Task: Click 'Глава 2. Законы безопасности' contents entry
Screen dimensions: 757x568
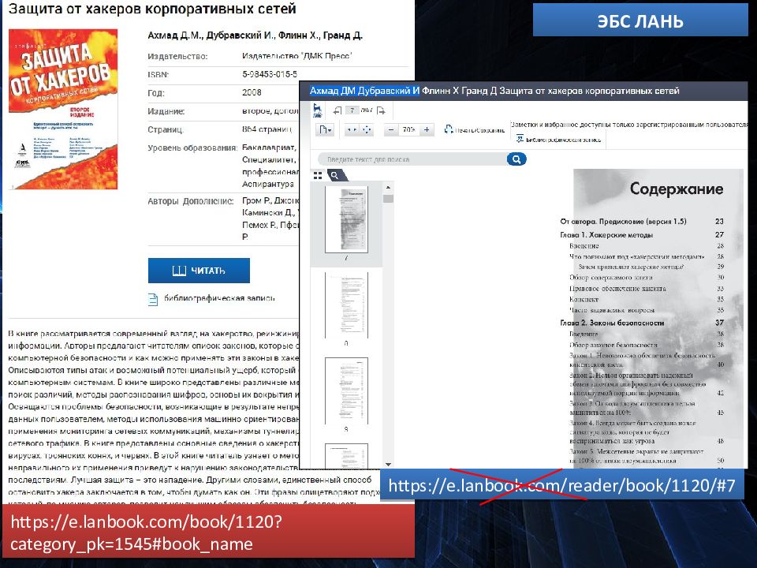Action: tap(612, 323)
